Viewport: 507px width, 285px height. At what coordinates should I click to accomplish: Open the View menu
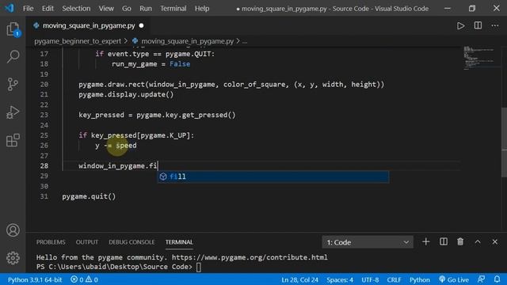[x=106, y=9]
